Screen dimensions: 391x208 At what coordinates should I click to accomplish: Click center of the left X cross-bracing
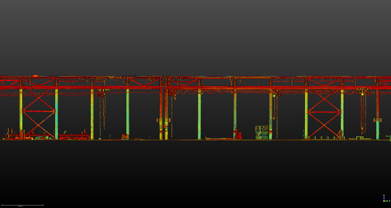[39, 111]
